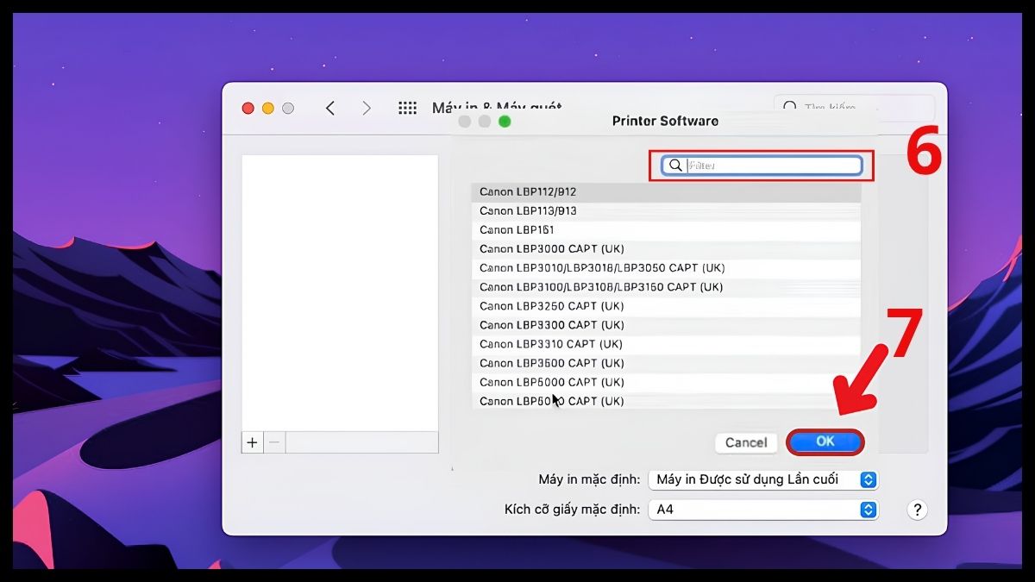
Task: Open the Máy in mặc định dropdown
Action: pos(763,479)
